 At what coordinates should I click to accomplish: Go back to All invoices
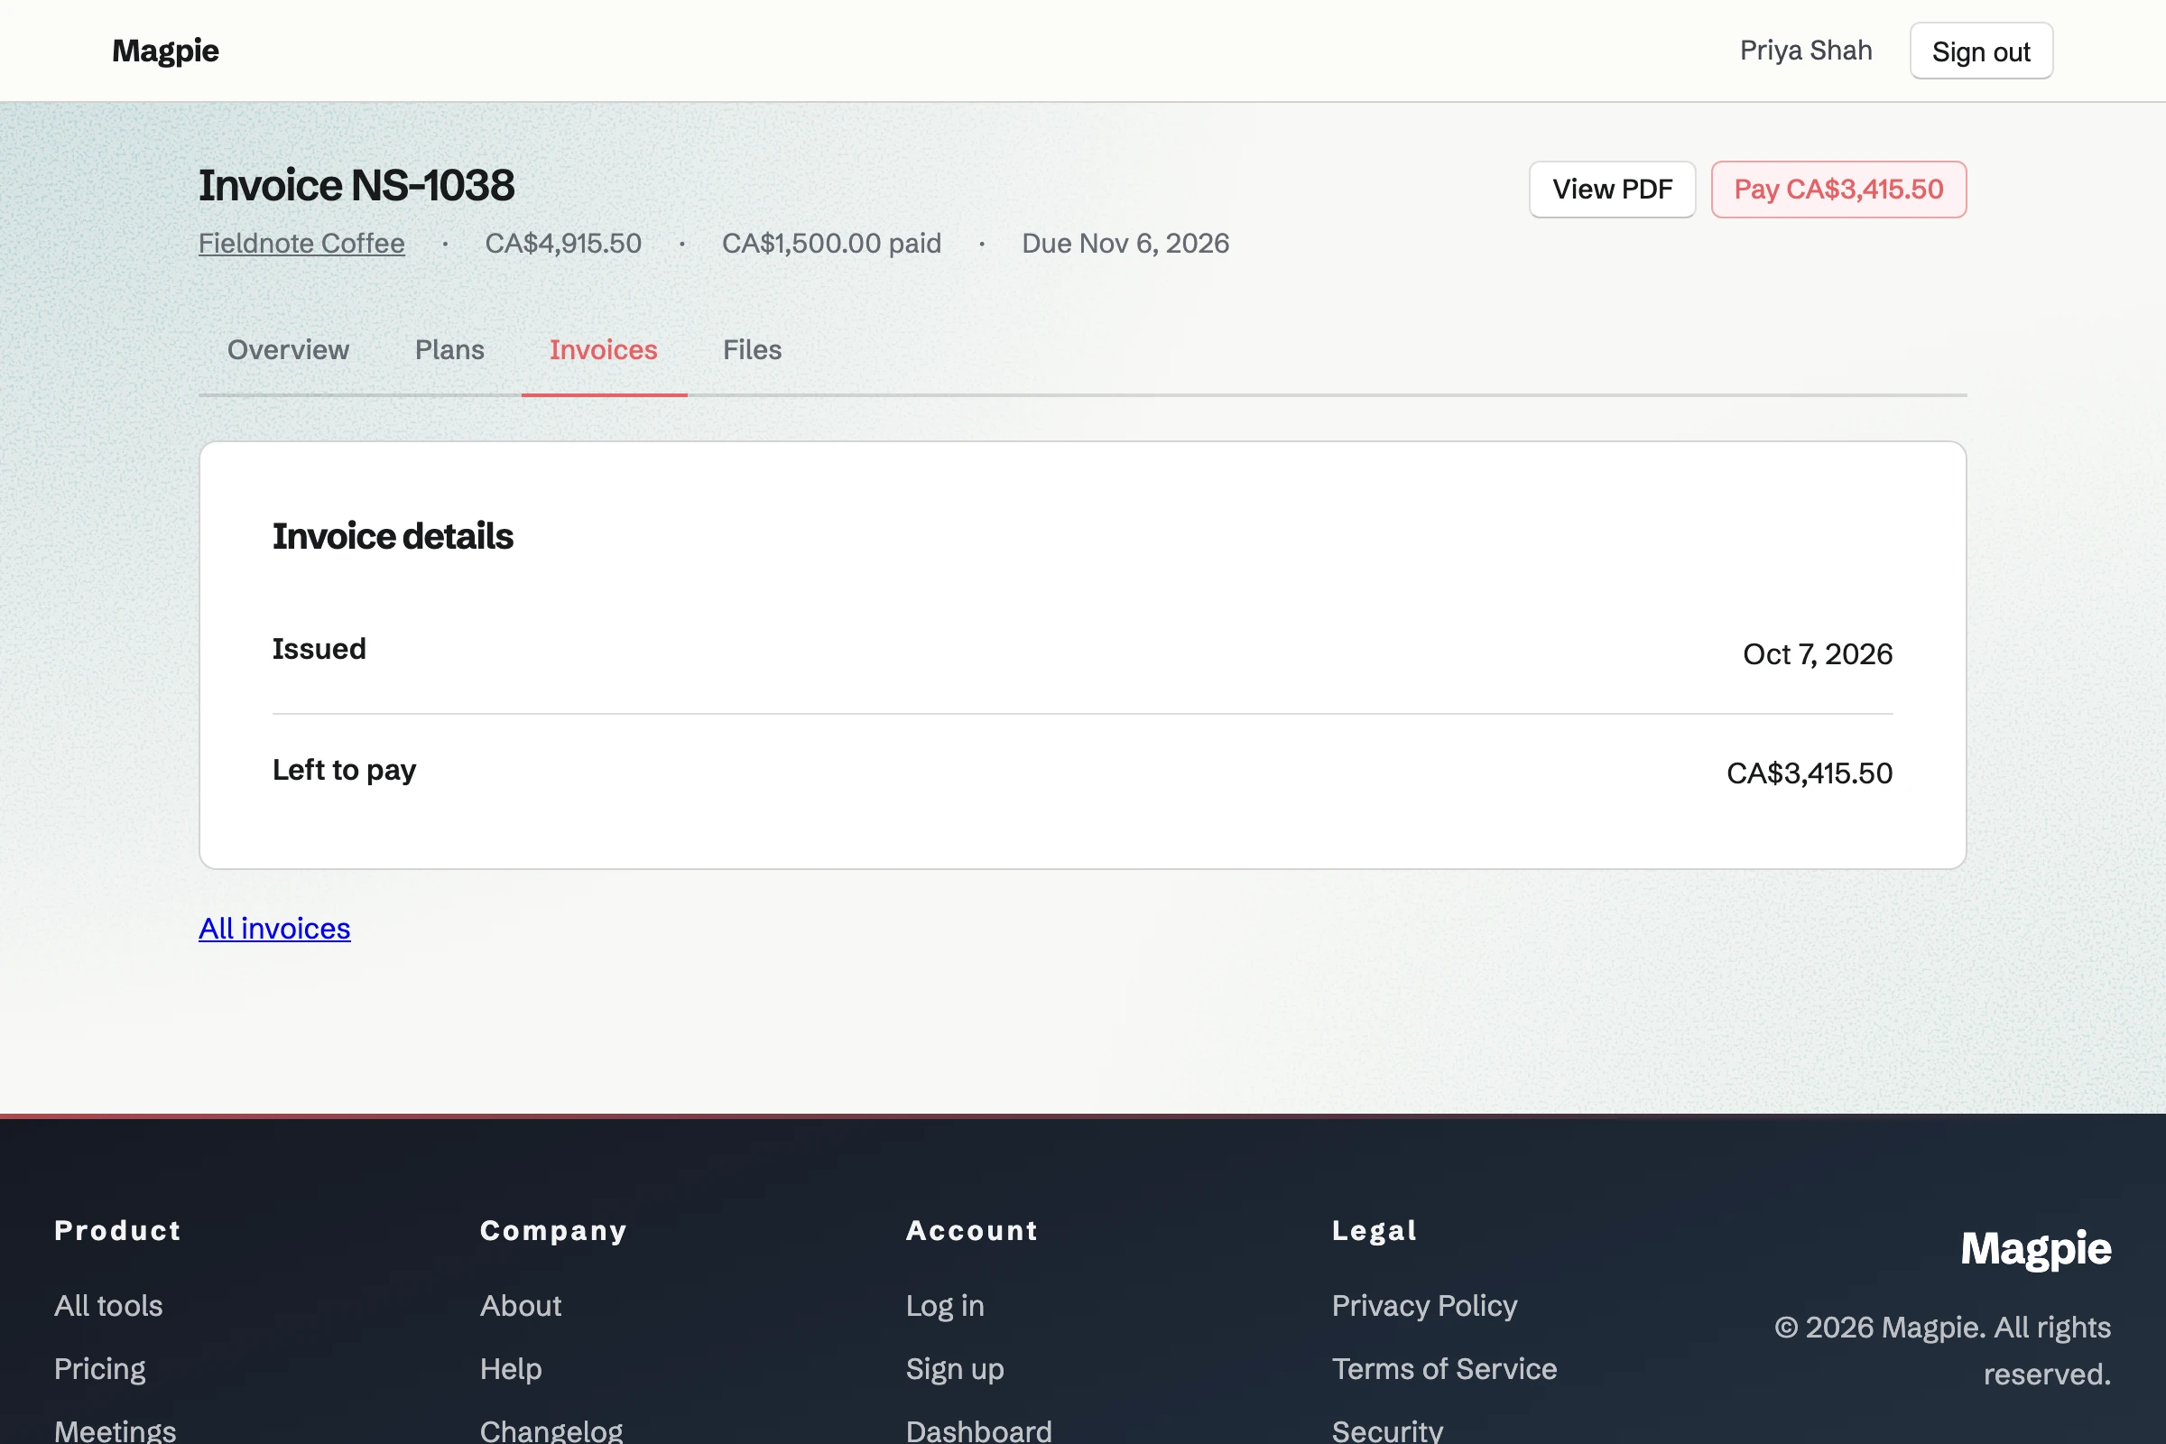[274, 929]
